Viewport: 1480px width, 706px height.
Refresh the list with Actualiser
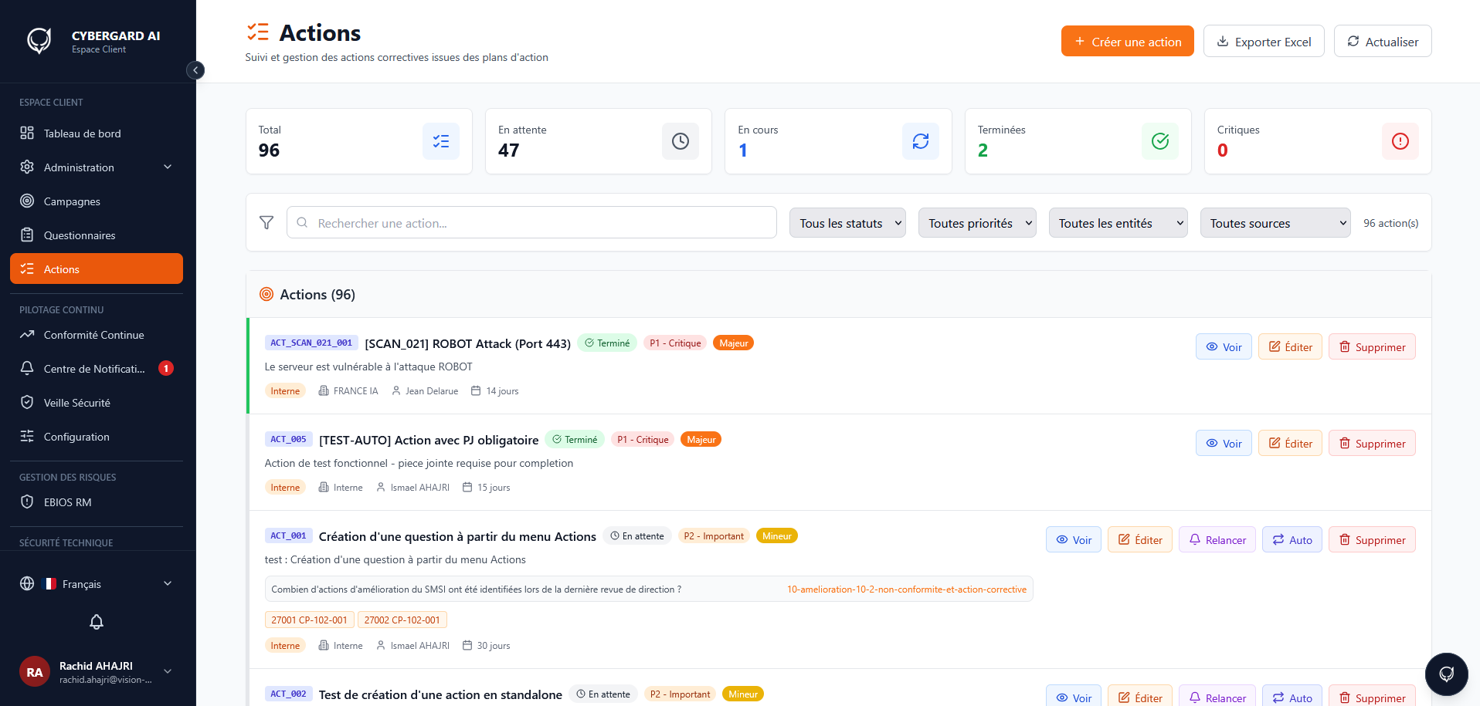point(1383,42)
